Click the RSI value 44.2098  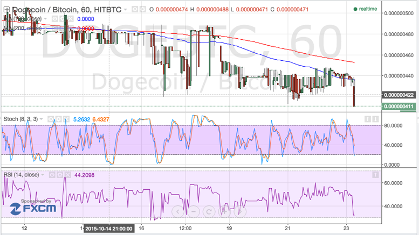(85, 175)
